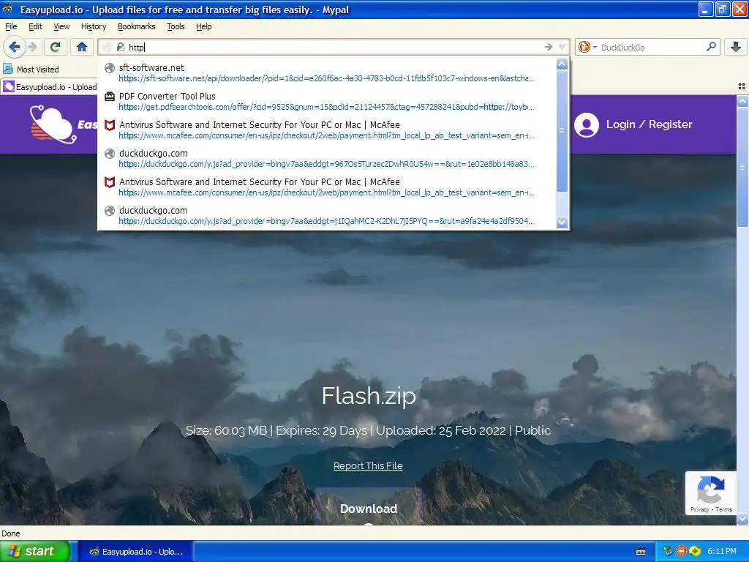Open the Edit menu
The height and width of the screenshot is (562, 749).
pos(35,26)
